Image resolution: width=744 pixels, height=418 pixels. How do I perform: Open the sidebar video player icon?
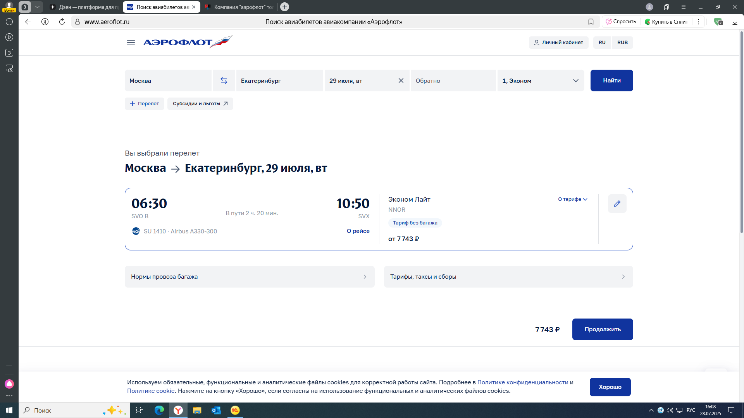tap(9, 37)
